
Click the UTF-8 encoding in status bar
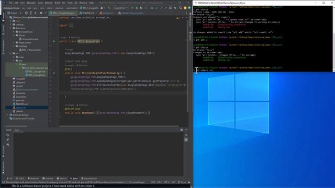(x=166, y=182)
